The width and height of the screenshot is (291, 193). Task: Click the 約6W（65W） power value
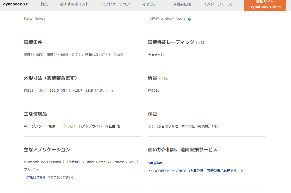click(34, 19)
